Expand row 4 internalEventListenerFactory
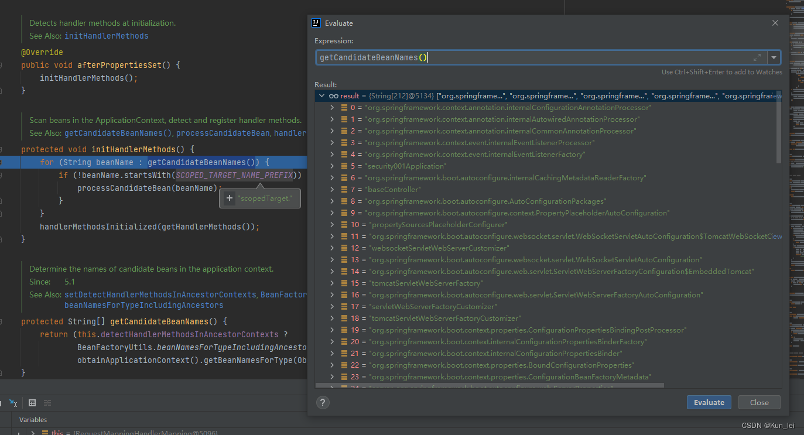Screen dimensions: 804x435 pos(332,155)
